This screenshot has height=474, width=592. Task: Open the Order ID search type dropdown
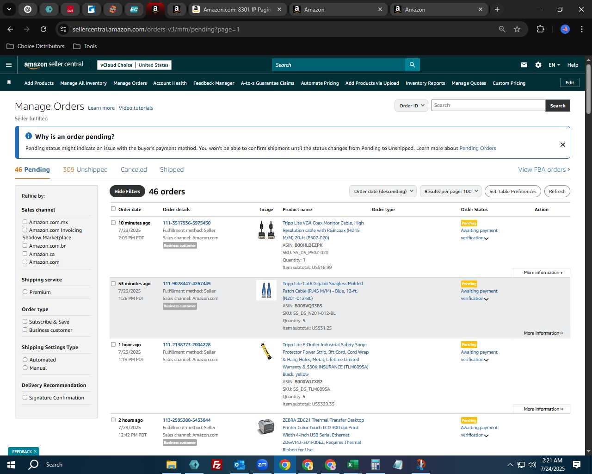pyautogui.click(x=411, y=106)
